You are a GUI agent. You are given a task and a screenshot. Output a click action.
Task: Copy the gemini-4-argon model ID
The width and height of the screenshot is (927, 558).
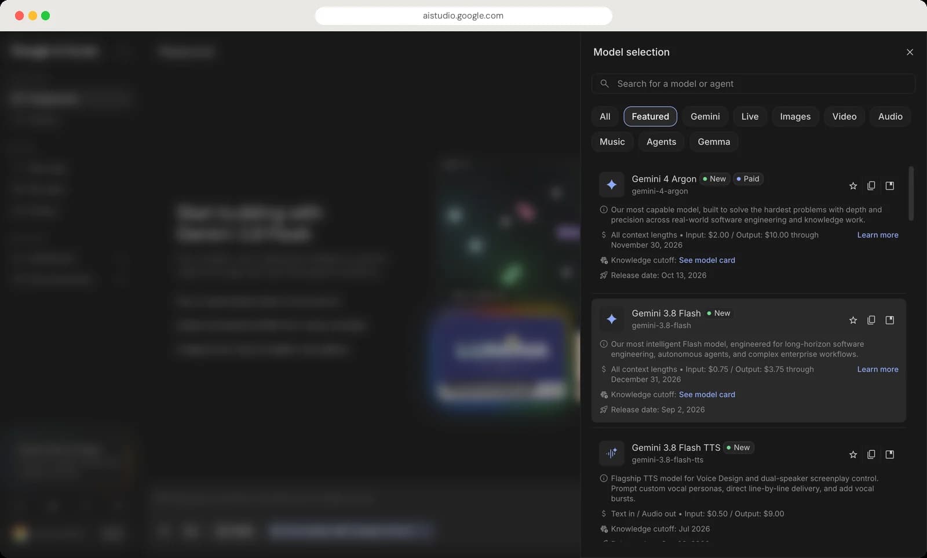tap(871, 186)
